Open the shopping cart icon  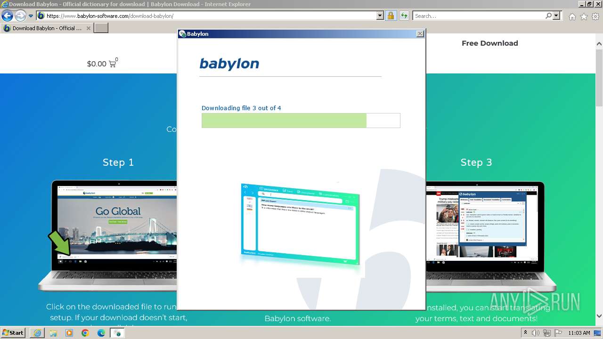(113, 64)
